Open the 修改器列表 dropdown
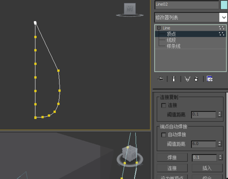 coord(223,18)
